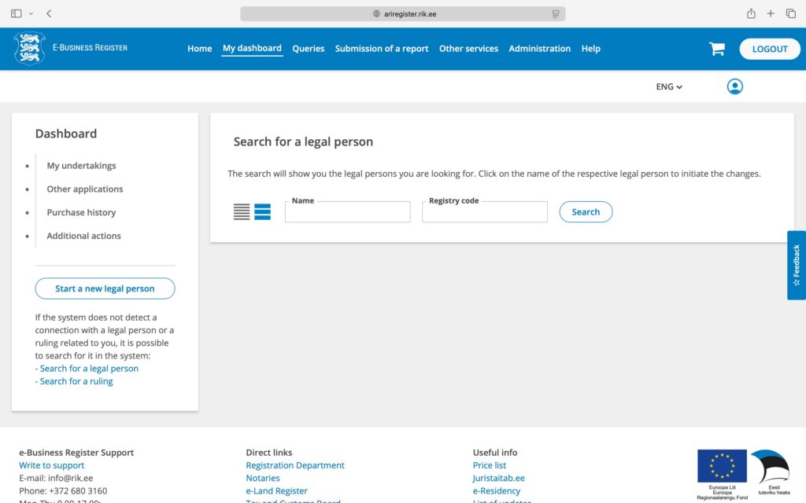Toggle the Safari sidebar icon

[17, 13]
